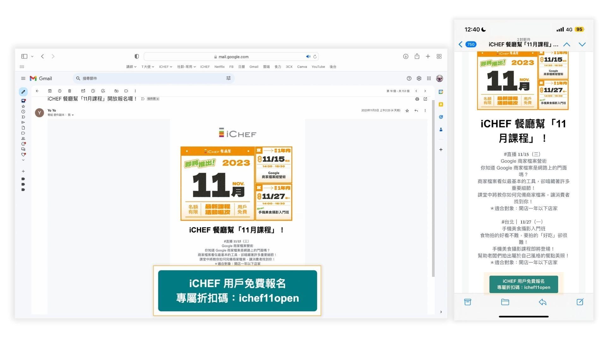Snooze the email with the clock icon

(x=93, y=91)
